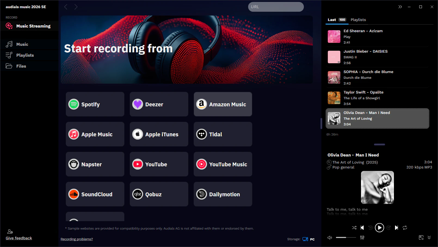Open Recording problems? link
This screenshot has width=438, height=247.
(77, 239)
